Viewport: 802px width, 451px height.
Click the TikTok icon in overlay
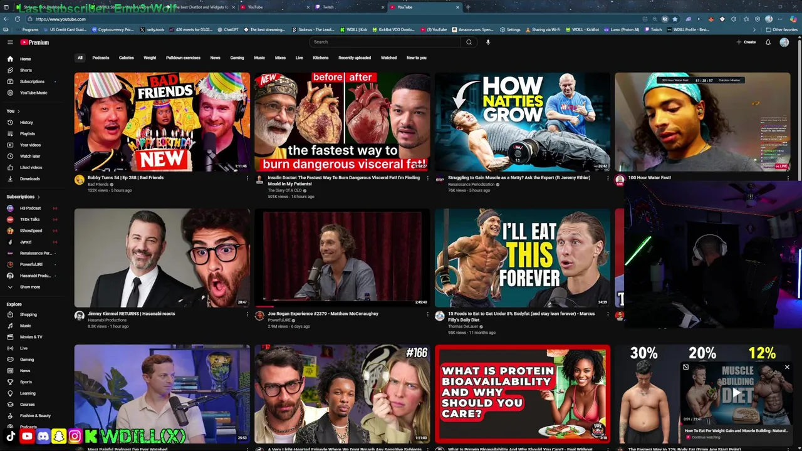(x=11, y=436)
